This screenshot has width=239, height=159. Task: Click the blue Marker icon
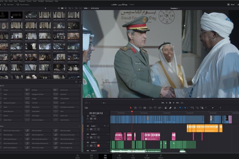tap(185, 108)
